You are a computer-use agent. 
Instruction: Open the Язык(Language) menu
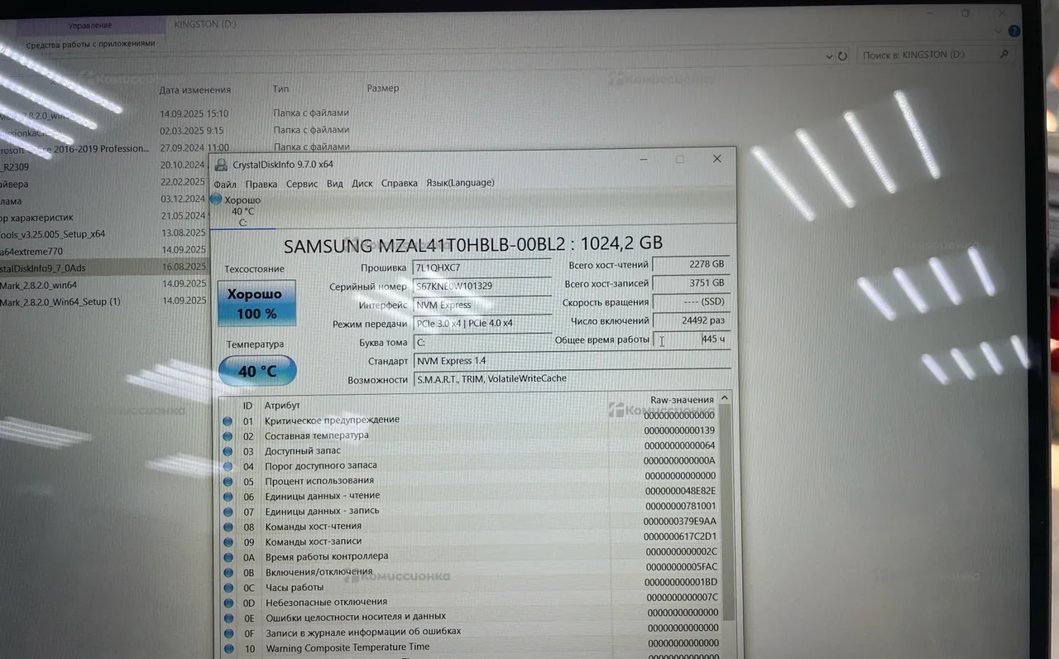pos(460,183)
